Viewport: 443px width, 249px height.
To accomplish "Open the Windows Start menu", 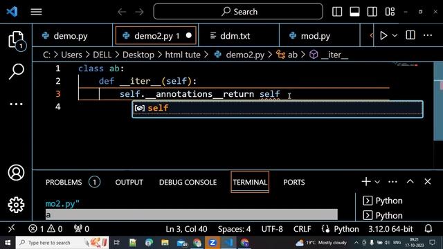I will click(x=8, y=243).
